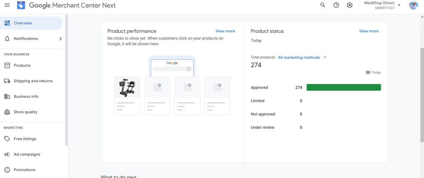Open the help question mark icon
This screenshot has height=178, width=424.
click(x=336, y=5)
